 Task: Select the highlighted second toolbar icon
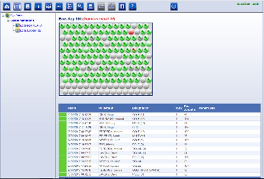point(17,6)
